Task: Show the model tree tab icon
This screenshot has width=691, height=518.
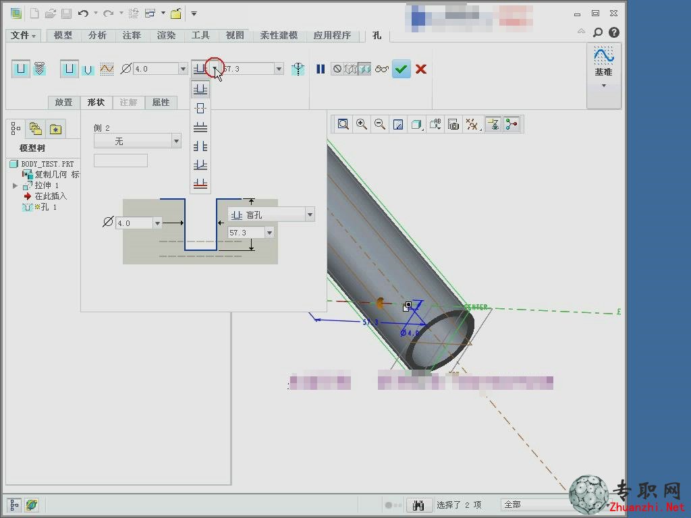Action: 16,129
